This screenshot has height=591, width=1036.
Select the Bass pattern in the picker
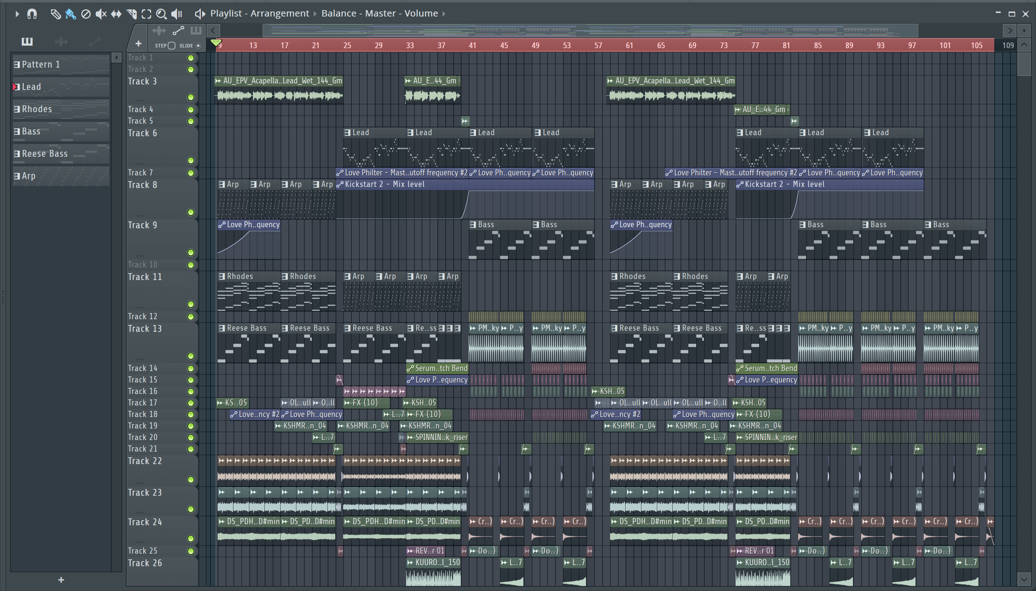click(x=61, y=131)
